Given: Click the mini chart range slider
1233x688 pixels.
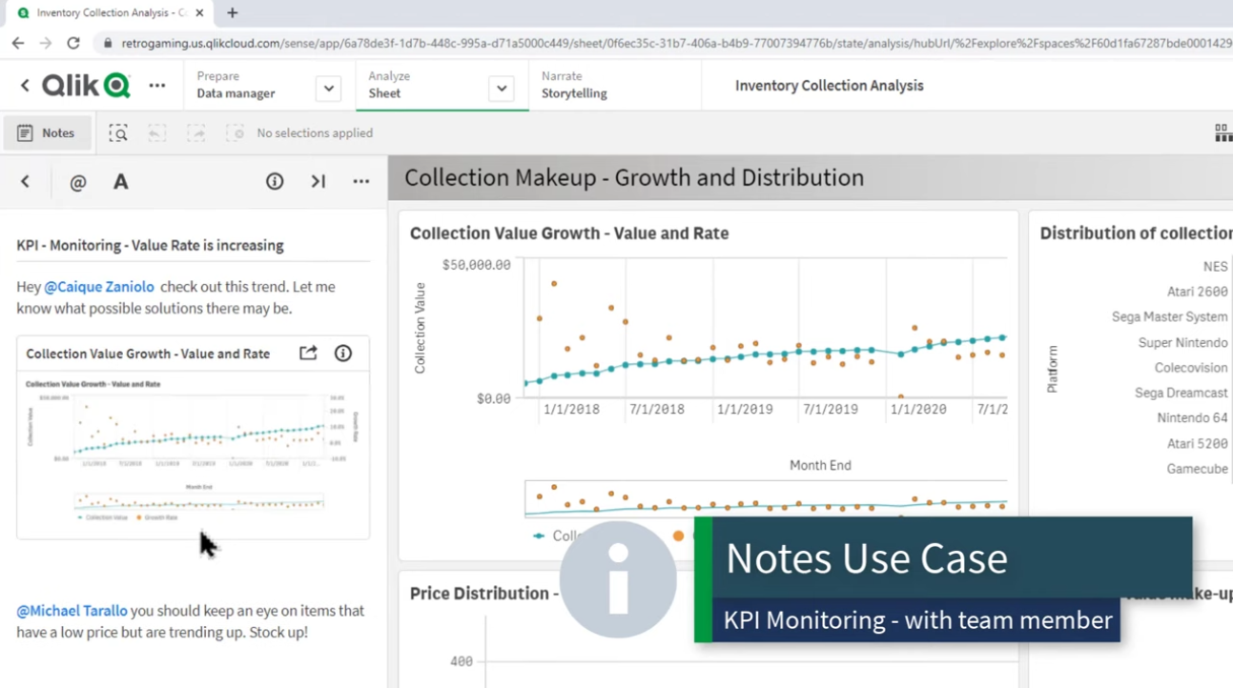Looking at the screenshot, I should point(766,498).
